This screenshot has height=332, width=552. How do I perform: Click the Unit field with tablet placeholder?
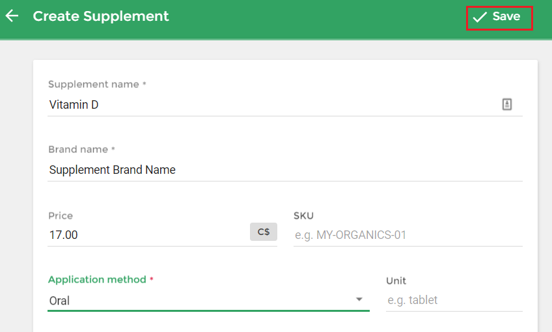[x=454, y=300]
